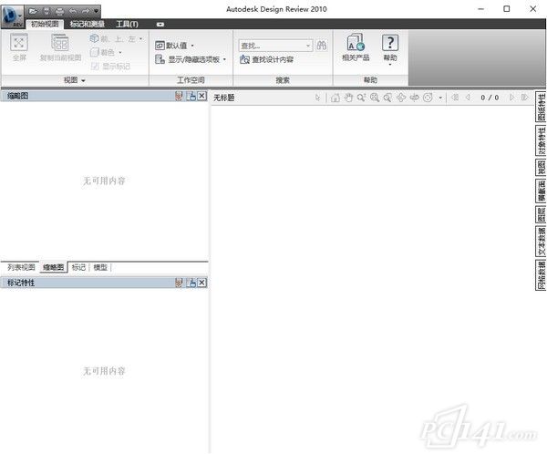Open the 对象特性 side palette tab
The height and width of the screenshot is (454, 547).
pyautogui.click(x=541, y=141)
